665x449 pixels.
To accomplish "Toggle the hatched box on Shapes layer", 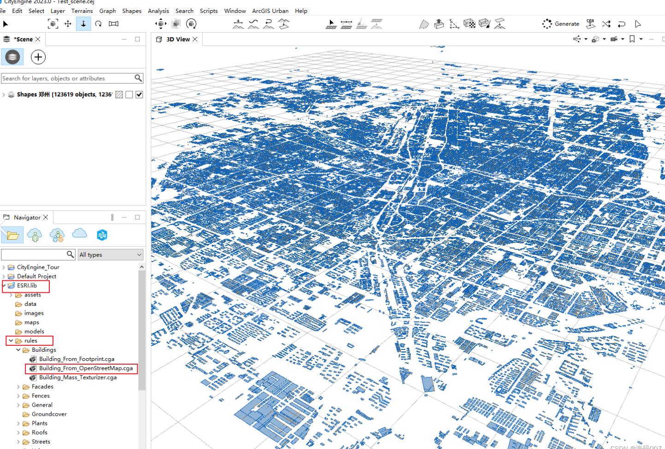I will [x=119, y=95].
